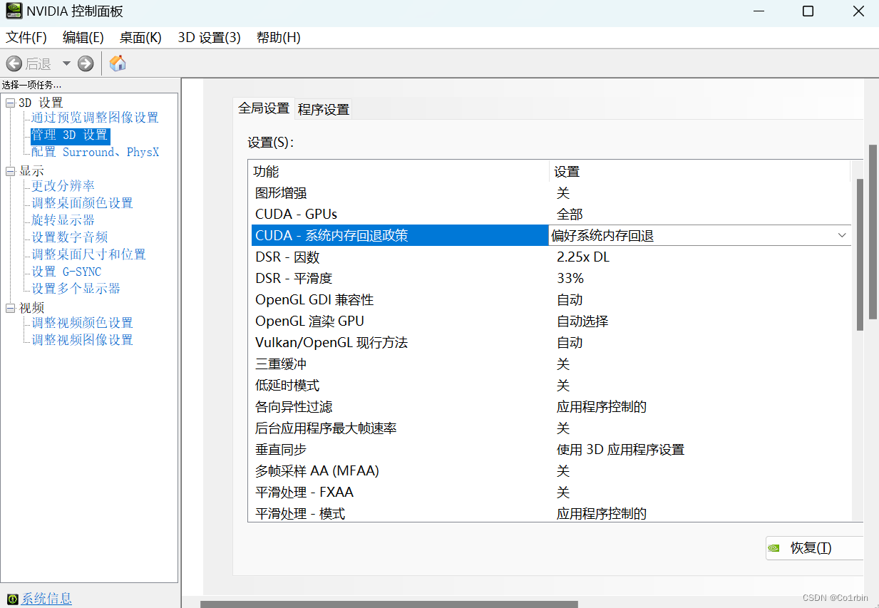Select 设置多个显示器 in tree
The image size is (879, 608).
pyautogui.click(x=76, y=289)
